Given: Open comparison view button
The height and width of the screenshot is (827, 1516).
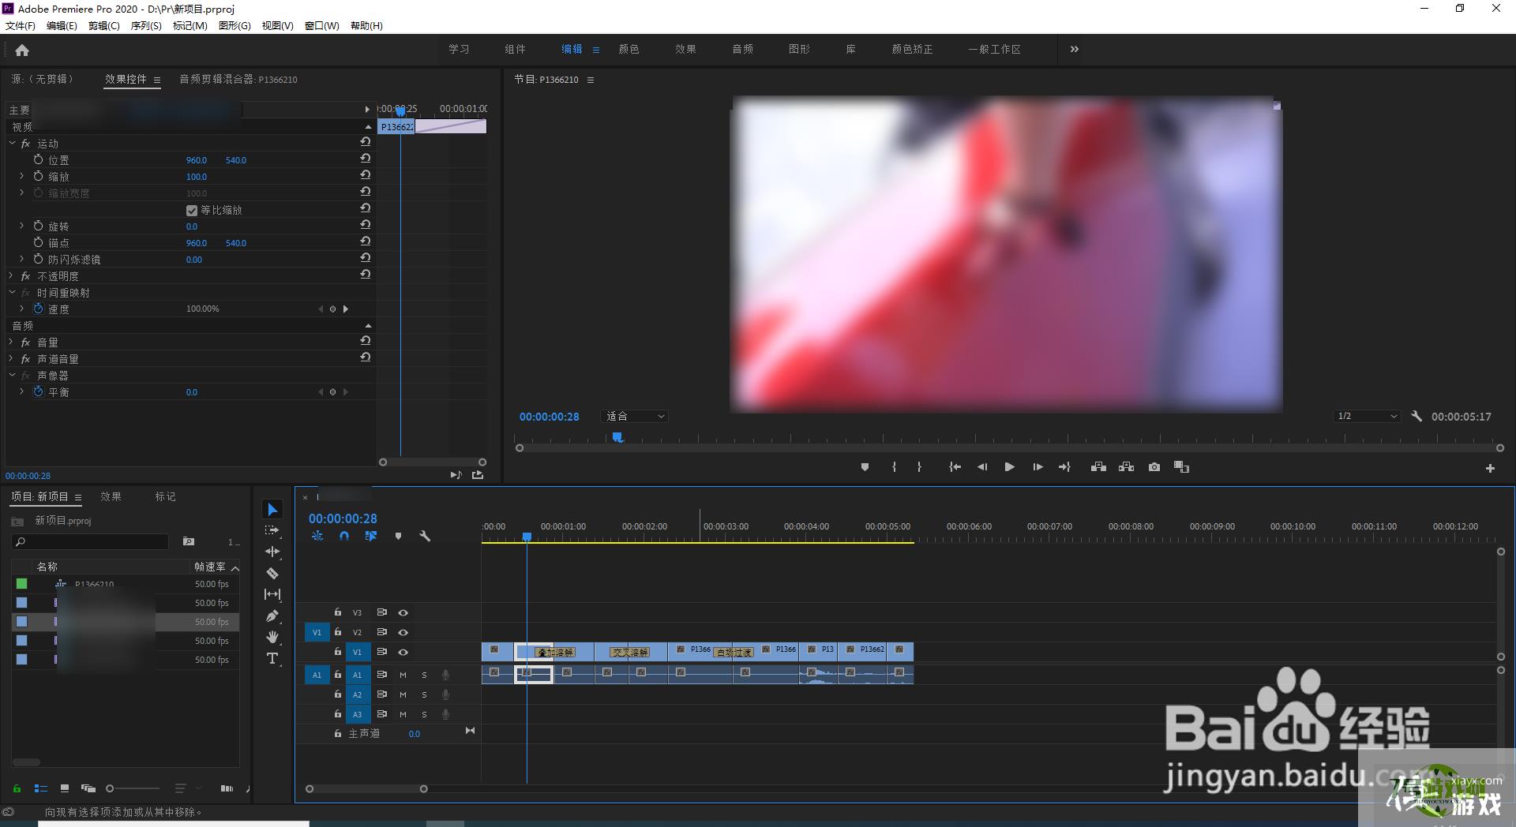Looking at the screenshot, I should tap(1181, 467).
